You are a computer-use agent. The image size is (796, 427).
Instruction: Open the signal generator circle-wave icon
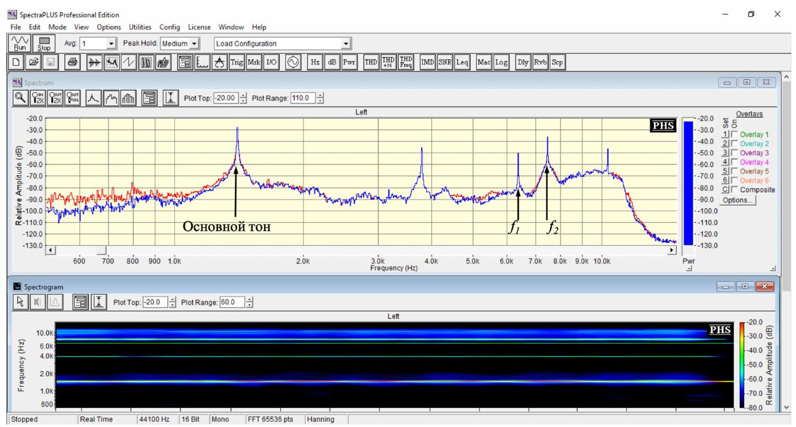tap(293, 62)
